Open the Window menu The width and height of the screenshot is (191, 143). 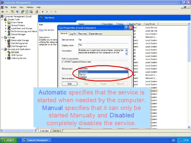pyautogui.click(x=30, y=7)
